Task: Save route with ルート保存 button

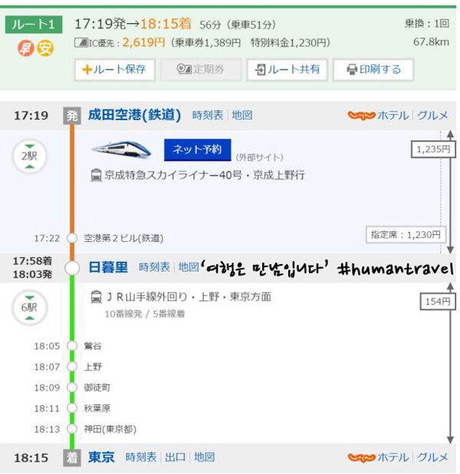Action: pos(115,70)
